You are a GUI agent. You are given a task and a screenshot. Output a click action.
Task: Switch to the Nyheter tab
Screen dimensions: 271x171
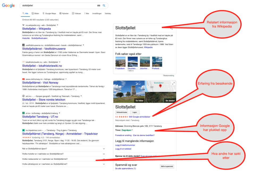pos(64,13)
